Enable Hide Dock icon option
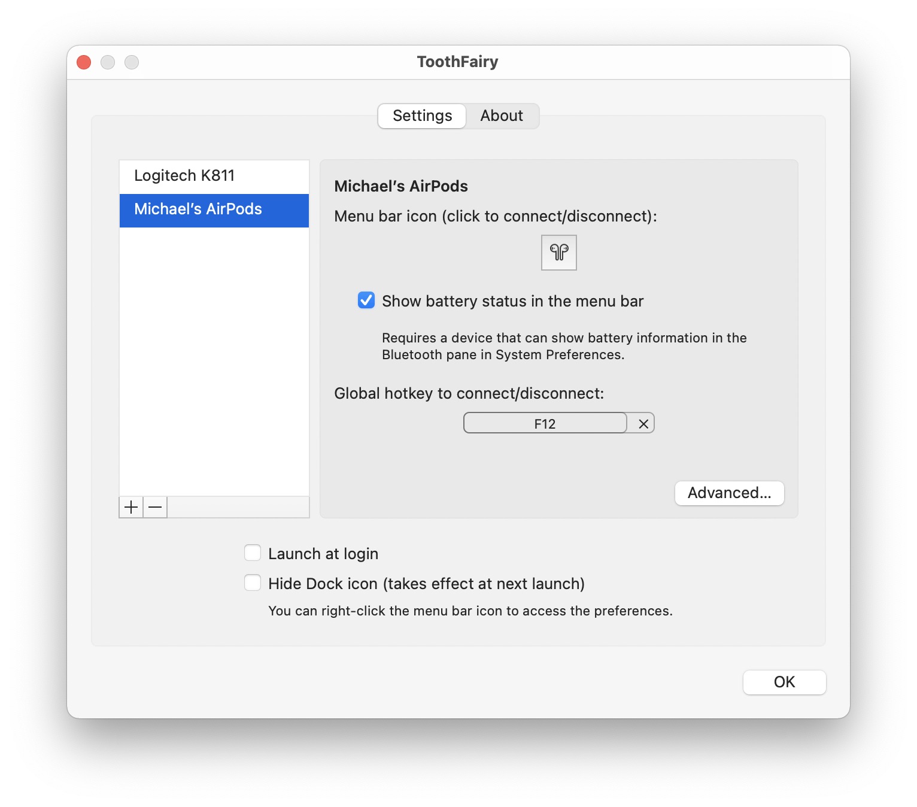917x807 pixels. (x=253, y=583)
